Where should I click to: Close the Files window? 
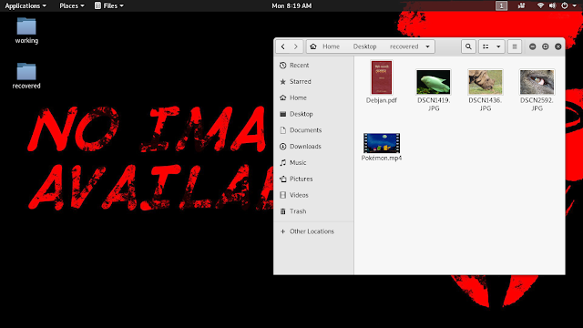(558, 46)
